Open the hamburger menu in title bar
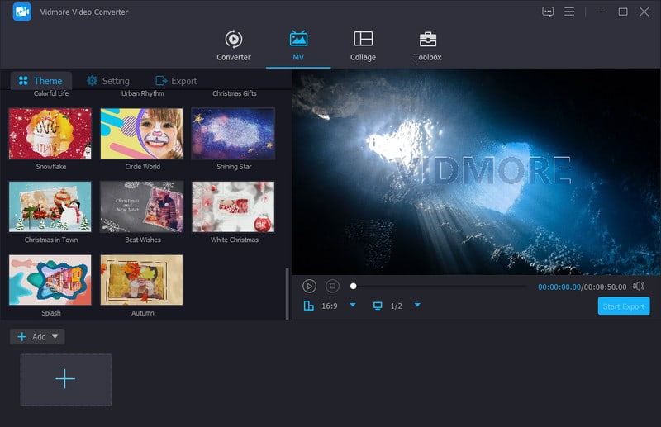Viewport: 661px width, 427px height. point(569,12)
